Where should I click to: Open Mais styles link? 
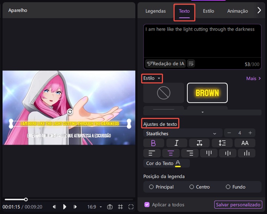click(x=253, y=78)
